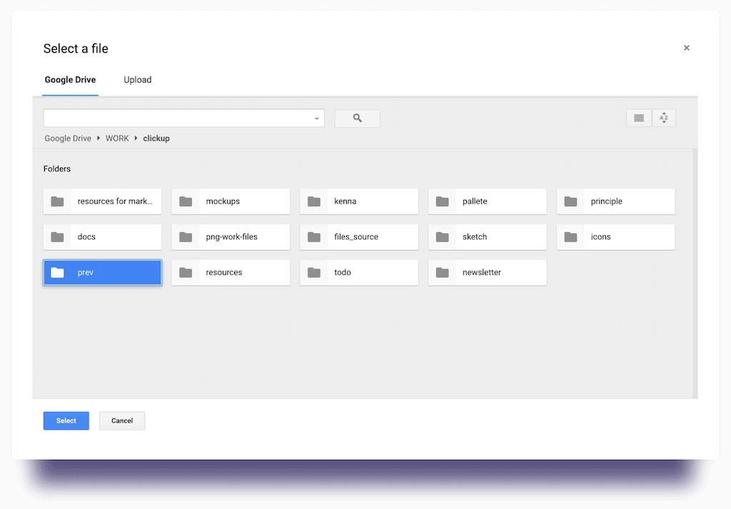Screen dimensions: 731x509
Task: Switch to the Upload tab
Action: click(x=137, y=79)
